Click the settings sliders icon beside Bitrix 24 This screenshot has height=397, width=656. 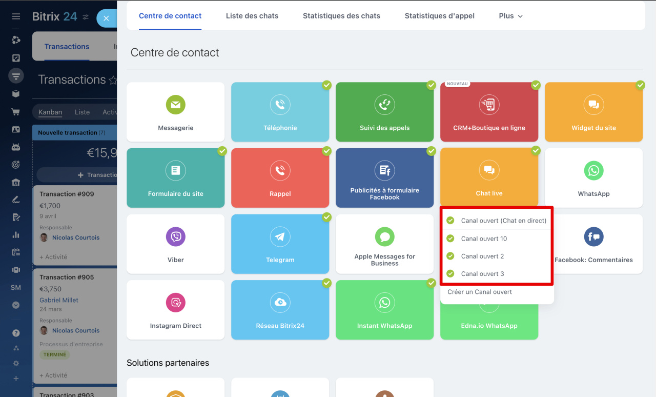pyautogui.click(x=86, y=17)
